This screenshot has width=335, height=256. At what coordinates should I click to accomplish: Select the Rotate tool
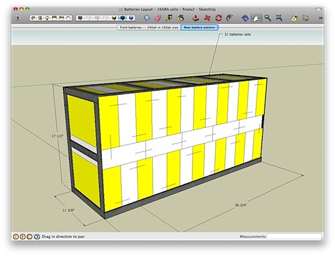tap(218, 18)
